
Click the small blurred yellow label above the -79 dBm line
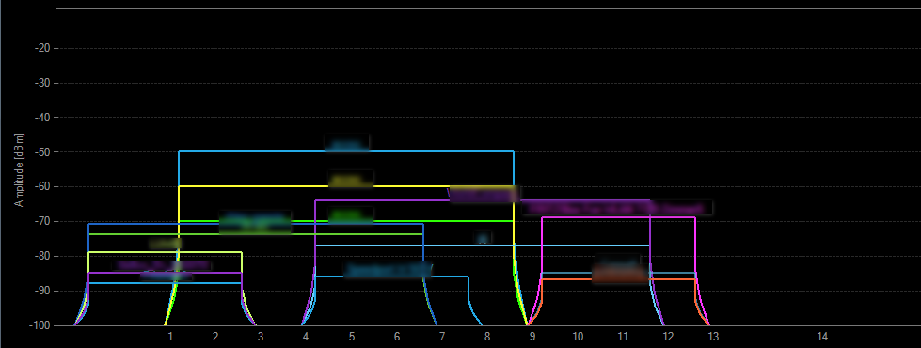tap(165, 243)
